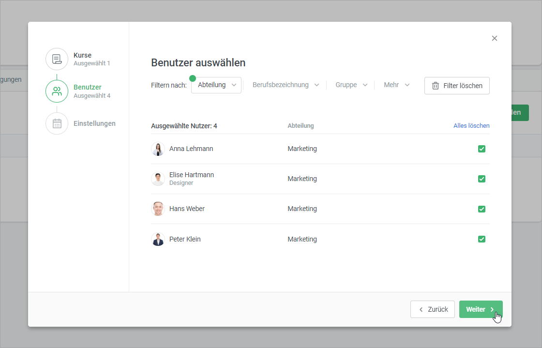542x348 pixels.
Task: Go back with the Zurück button
Action: click(x=433, y=309)
